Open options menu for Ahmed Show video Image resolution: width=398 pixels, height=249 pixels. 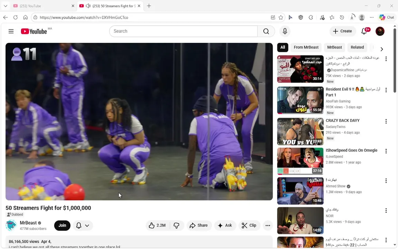386,181
